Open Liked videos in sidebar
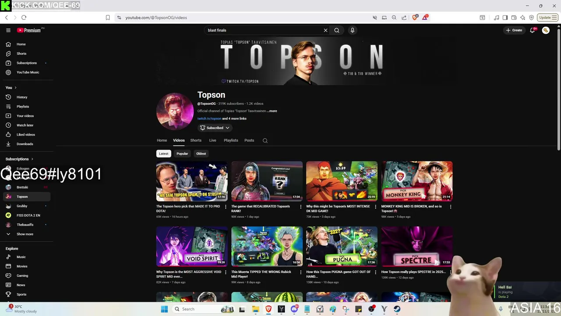561x316 pixels. tap(26, 134)
